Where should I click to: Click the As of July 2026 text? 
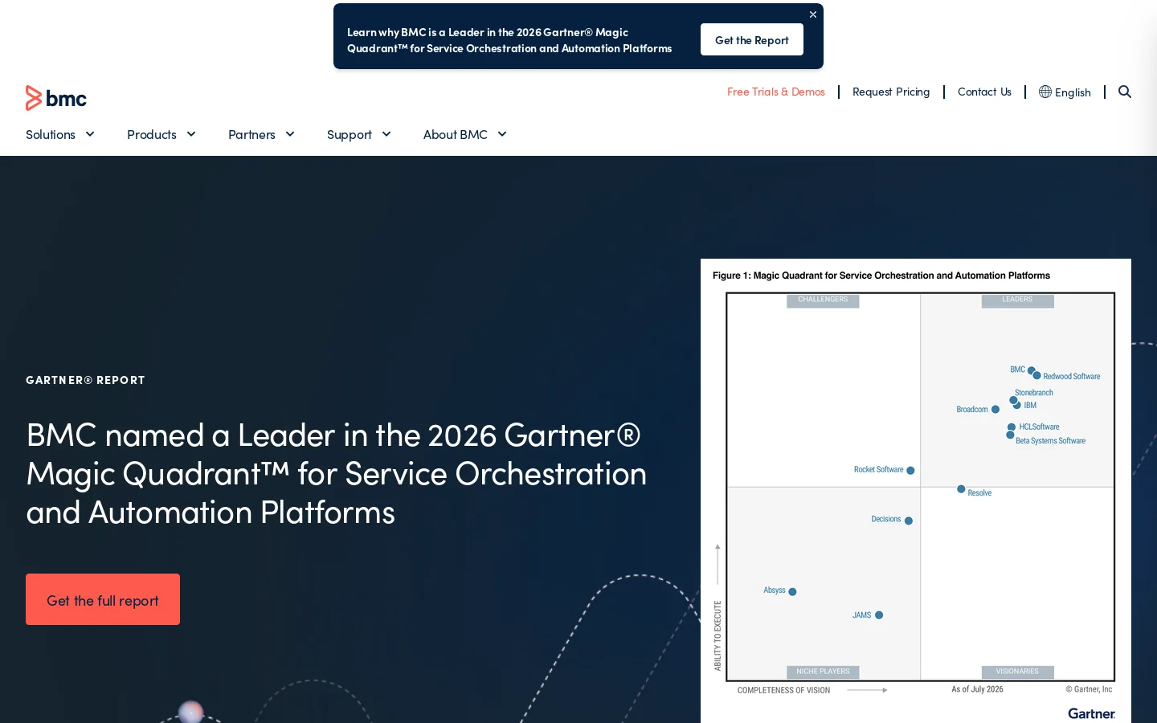coord(977,689)
